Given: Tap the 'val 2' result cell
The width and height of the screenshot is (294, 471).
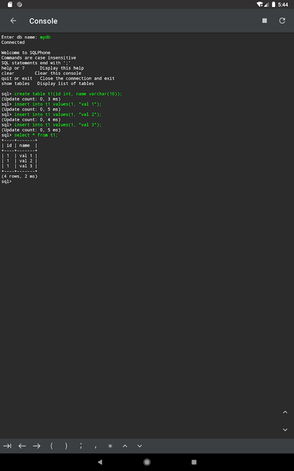Looking at the screenshot, I should pos(26,161).
